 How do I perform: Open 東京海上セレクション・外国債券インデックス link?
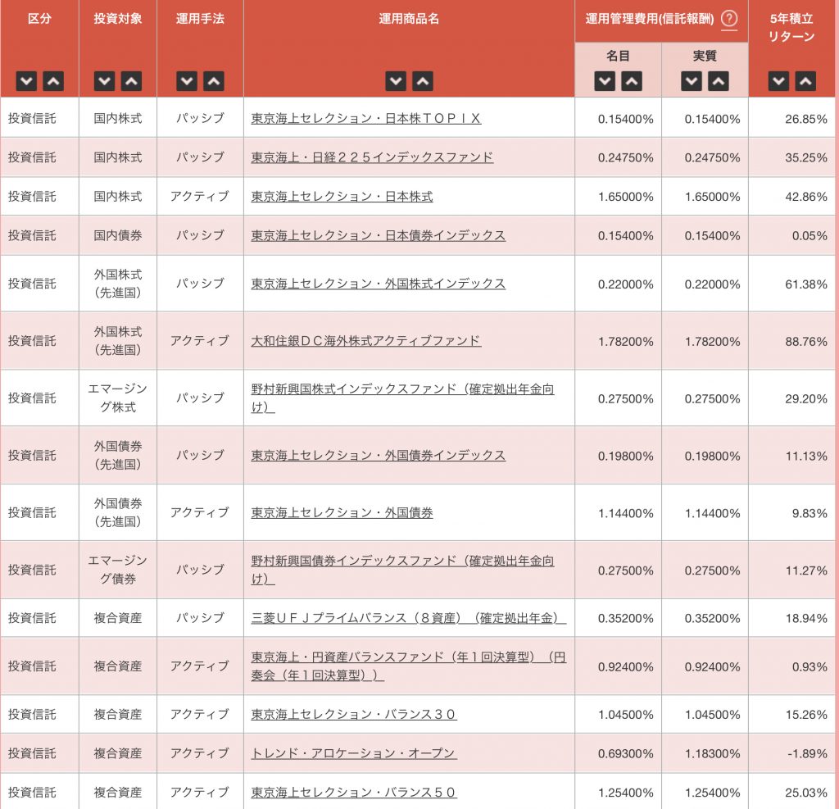click(x=378, y=456)
